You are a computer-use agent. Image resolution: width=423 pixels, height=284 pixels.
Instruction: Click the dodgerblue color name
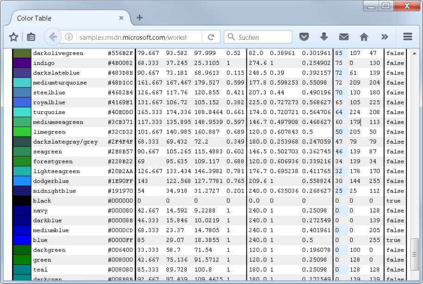coord(50,181)
